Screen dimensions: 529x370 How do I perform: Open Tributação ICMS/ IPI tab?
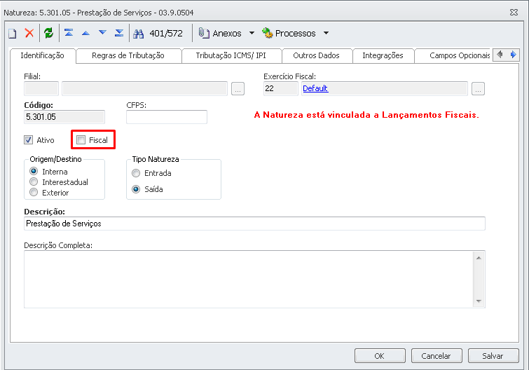click(231, 55)
